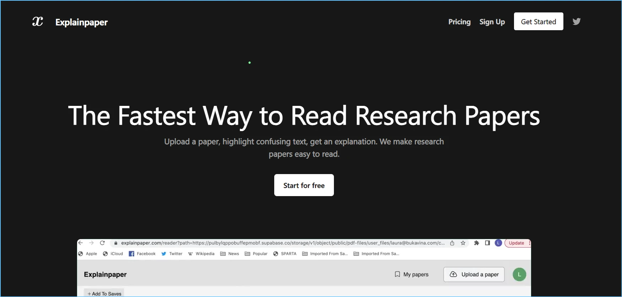Expand the first Imported From Sa... folder
Image resolution: width=622 pixels, height=297 pixels.
point(325,254)
